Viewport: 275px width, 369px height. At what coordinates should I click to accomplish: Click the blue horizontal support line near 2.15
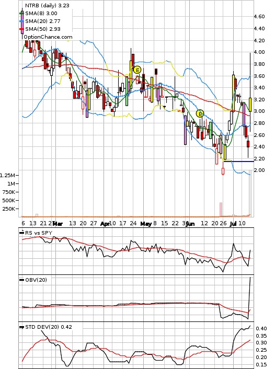tap(238, 162)
